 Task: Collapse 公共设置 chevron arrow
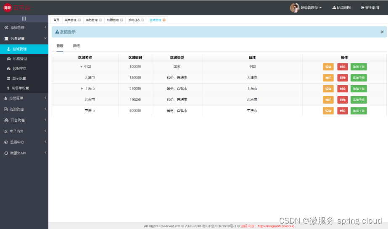tap(45, 38)
